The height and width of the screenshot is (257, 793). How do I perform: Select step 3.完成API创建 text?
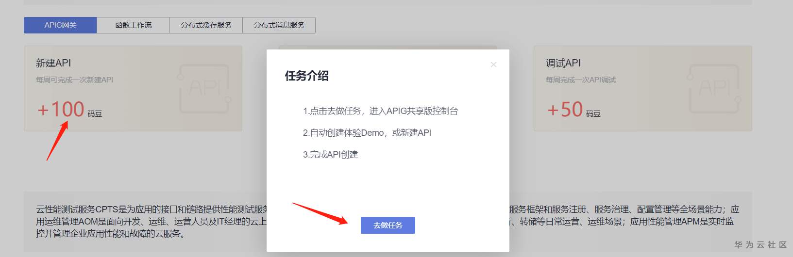coord(330,155)
